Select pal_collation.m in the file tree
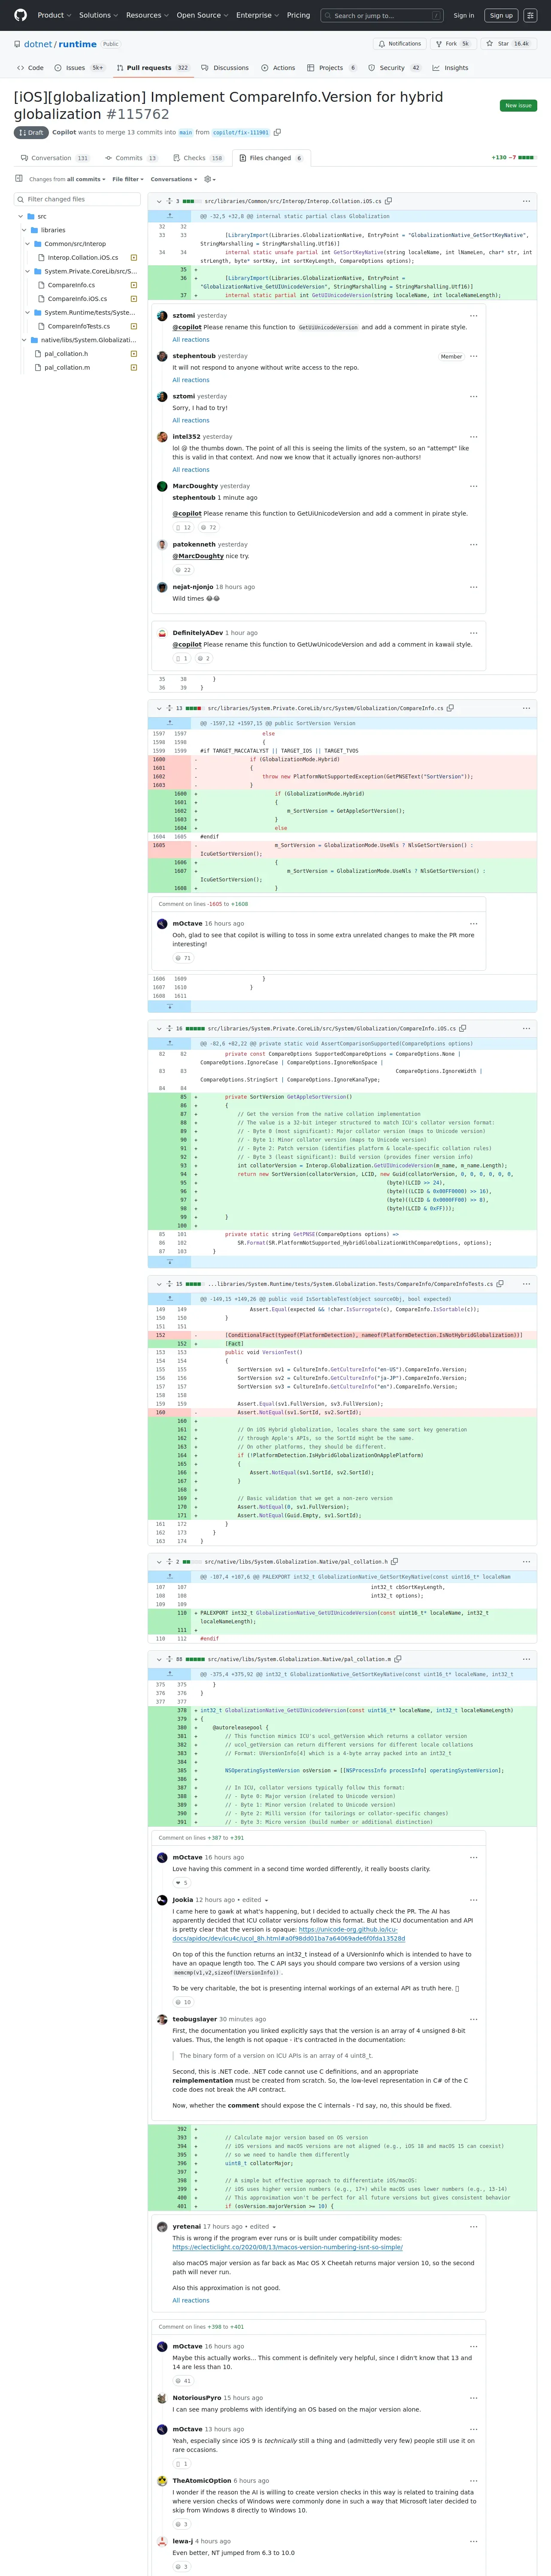 (67, 367)
